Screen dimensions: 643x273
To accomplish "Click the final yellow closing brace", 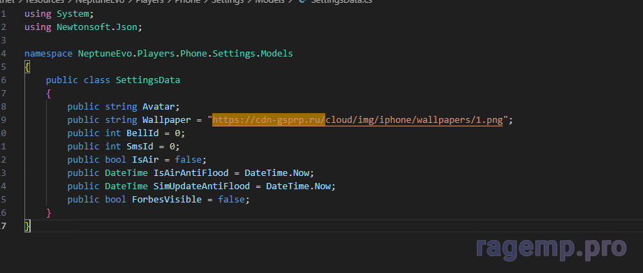I will click(27, 226).
